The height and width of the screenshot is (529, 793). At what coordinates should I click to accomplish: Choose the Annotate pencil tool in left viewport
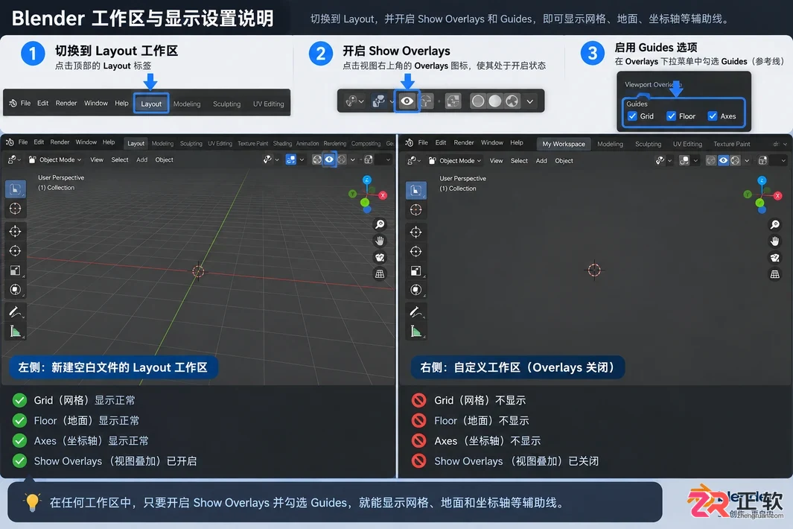click(15, 312)
